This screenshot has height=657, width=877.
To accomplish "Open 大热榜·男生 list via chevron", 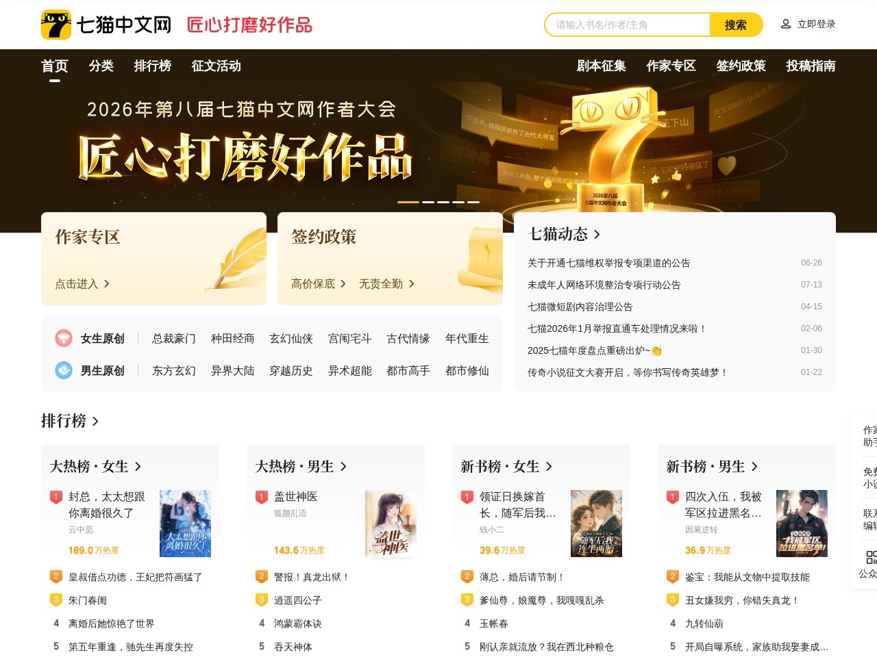I will (343, 466).
